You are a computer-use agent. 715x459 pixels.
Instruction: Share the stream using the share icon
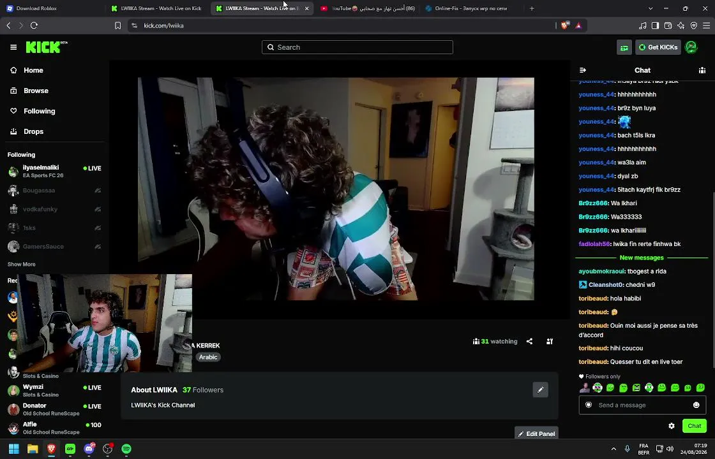(x=529, y=341)
